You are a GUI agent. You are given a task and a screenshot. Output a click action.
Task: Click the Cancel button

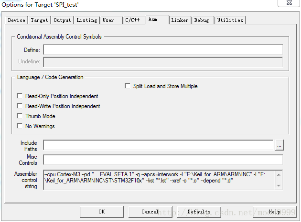coord(150,212)
